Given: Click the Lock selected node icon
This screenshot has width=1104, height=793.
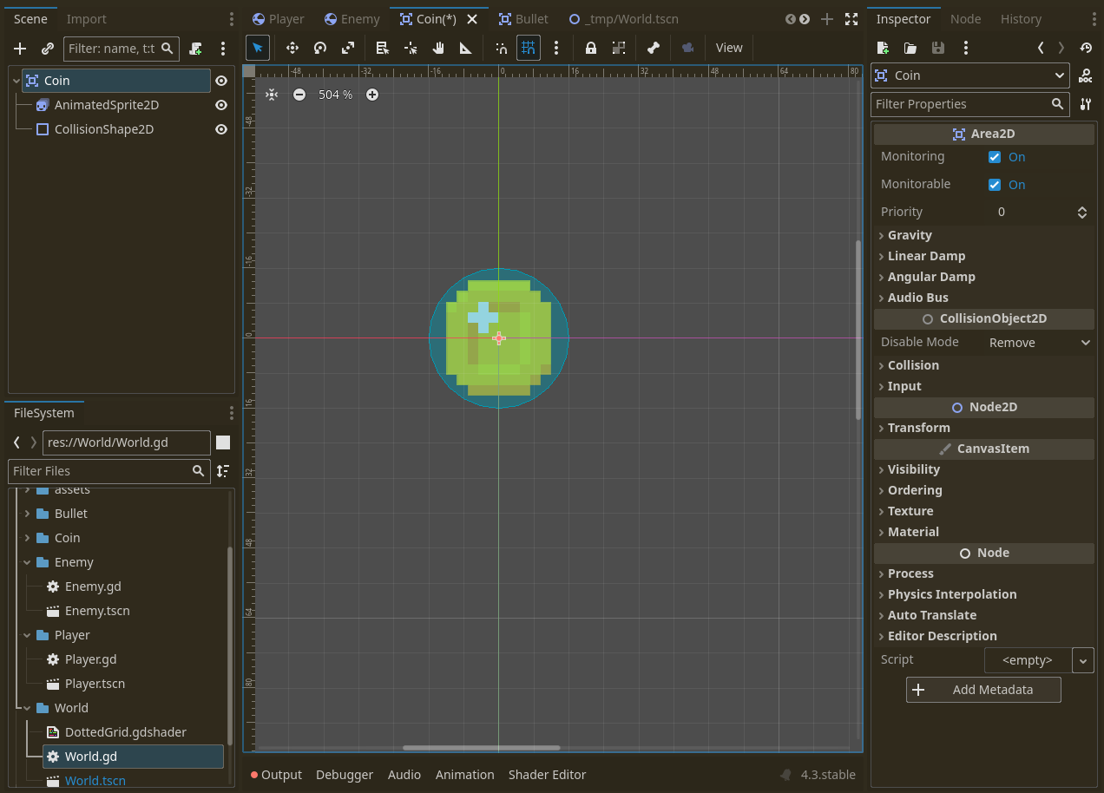Looking at the screenshot, I should [591, 48].
